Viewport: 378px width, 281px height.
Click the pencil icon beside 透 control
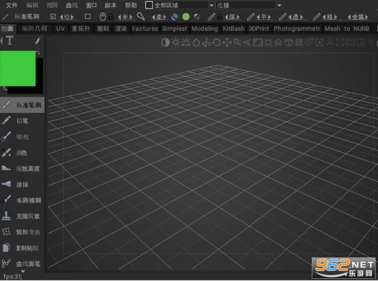(x=282, y=17)
